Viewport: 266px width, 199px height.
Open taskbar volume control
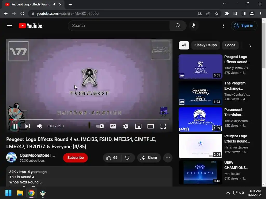click(x=242, y=193)
